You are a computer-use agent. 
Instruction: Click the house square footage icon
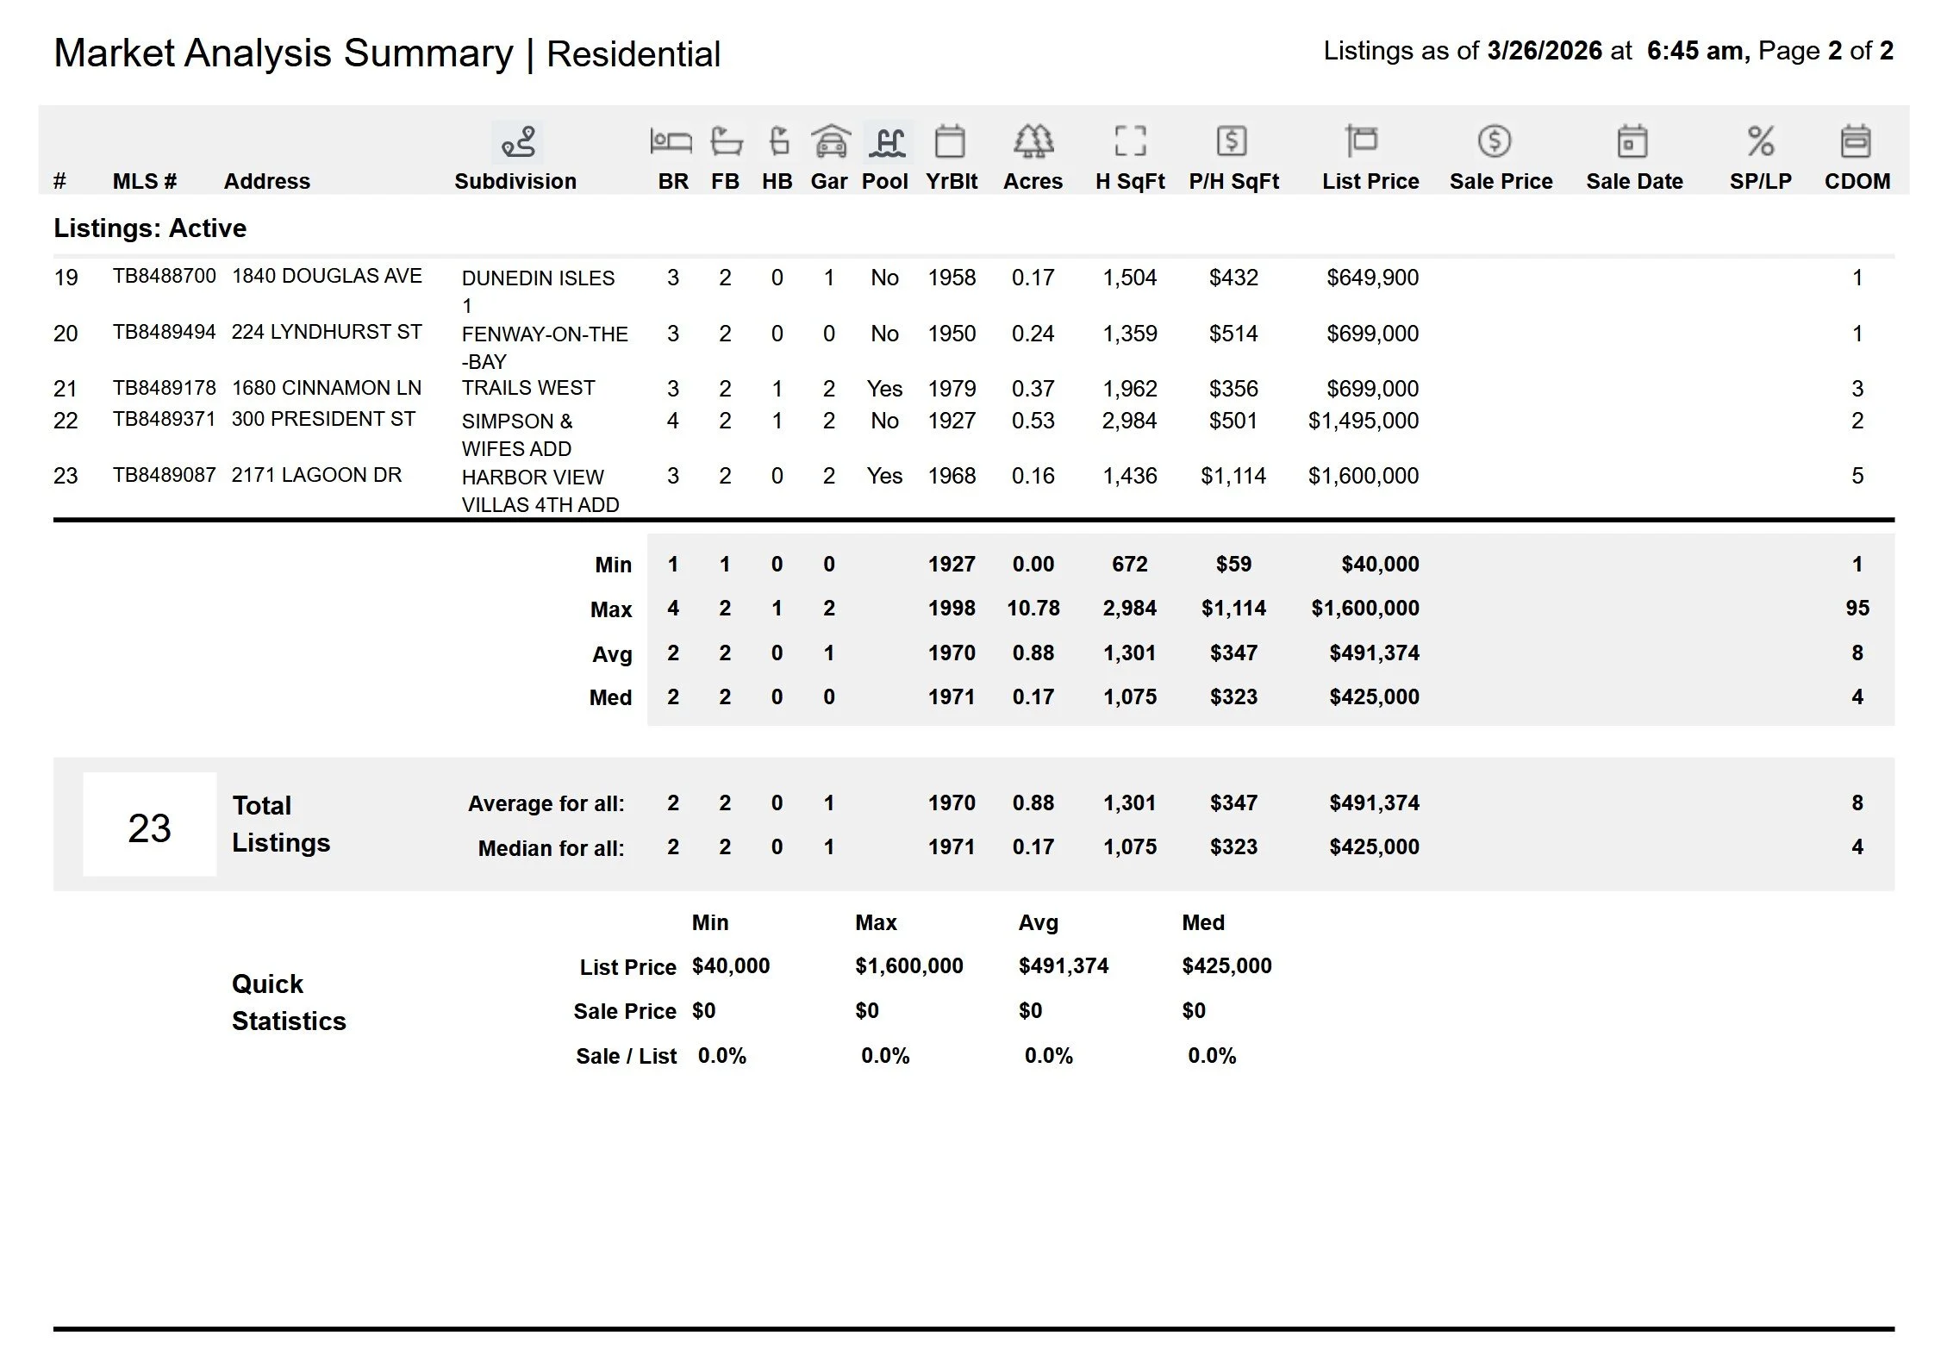point(1130,141)
